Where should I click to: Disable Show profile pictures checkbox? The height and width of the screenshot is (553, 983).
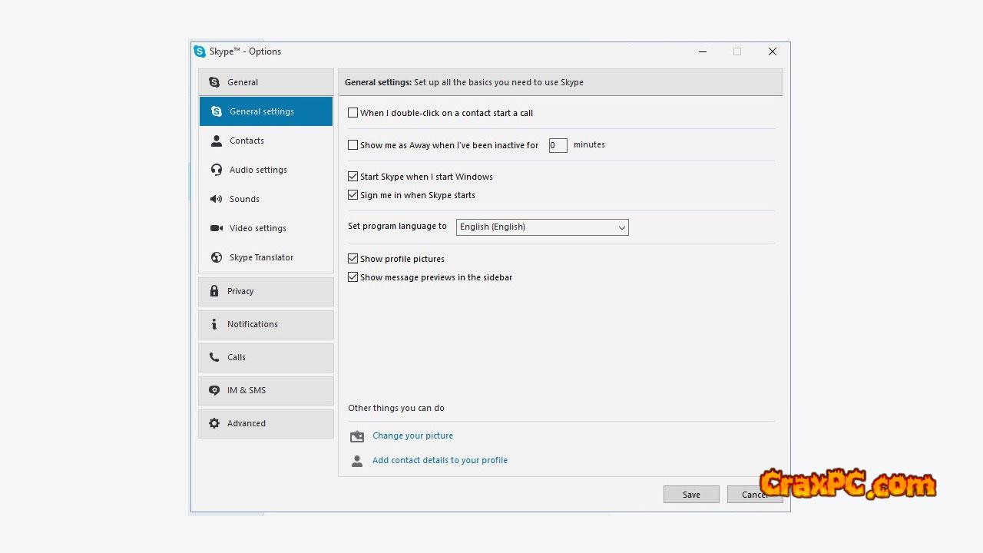point(353,259)
